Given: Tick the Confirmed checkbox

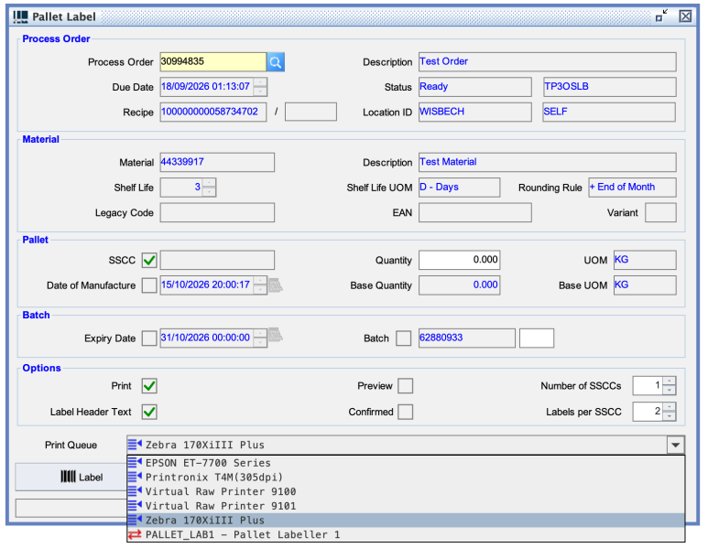Looking at the screenshot, I should click(406, 412).
